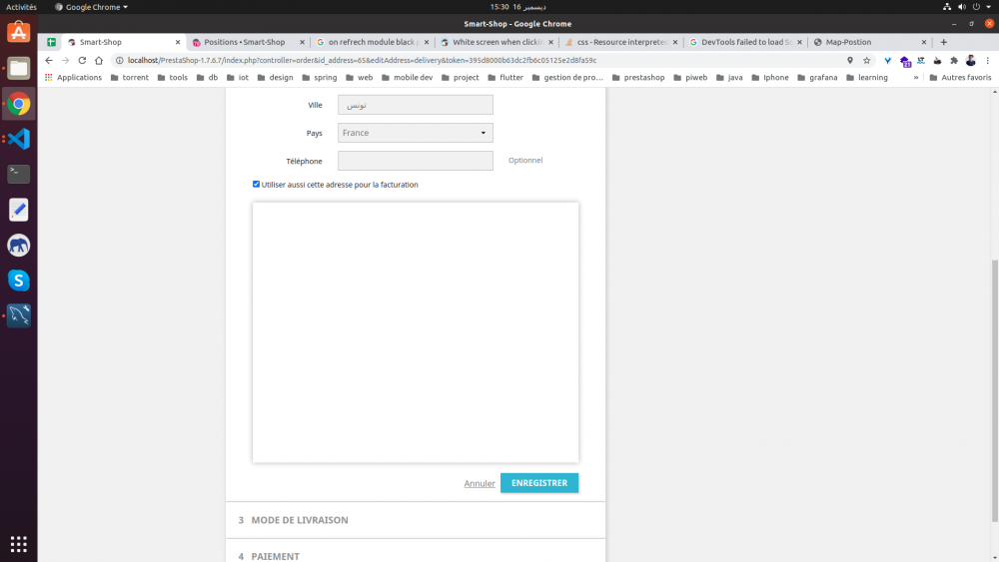Screen dimensions: 999x562
Task: Open Ubuntu Software from the dock
Action: tap(18, 32)
